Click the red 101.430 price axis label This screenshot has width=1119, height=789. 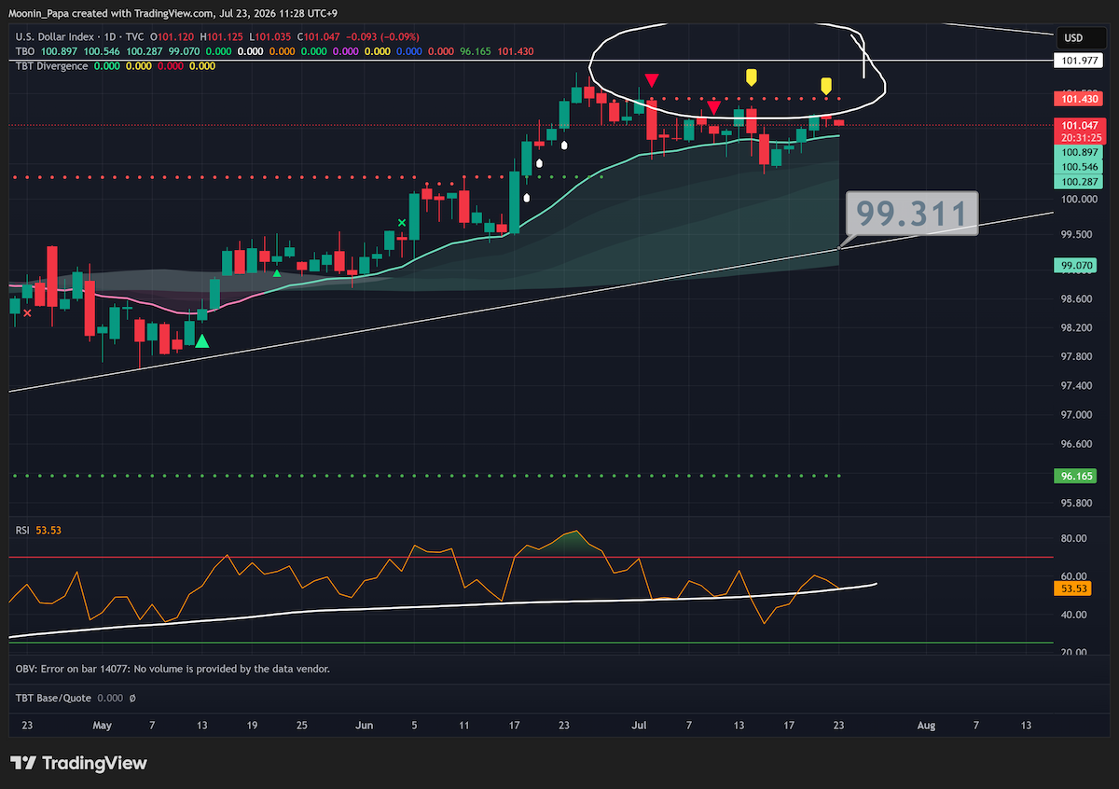(1076, 98)
